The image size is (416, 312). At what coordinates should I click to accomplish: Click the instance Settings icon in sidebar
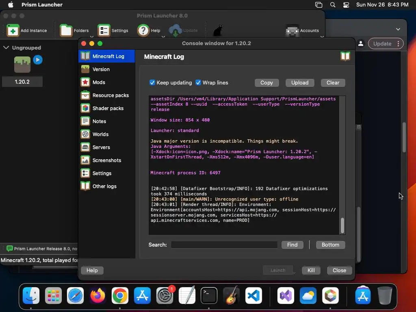coord(85,173)
